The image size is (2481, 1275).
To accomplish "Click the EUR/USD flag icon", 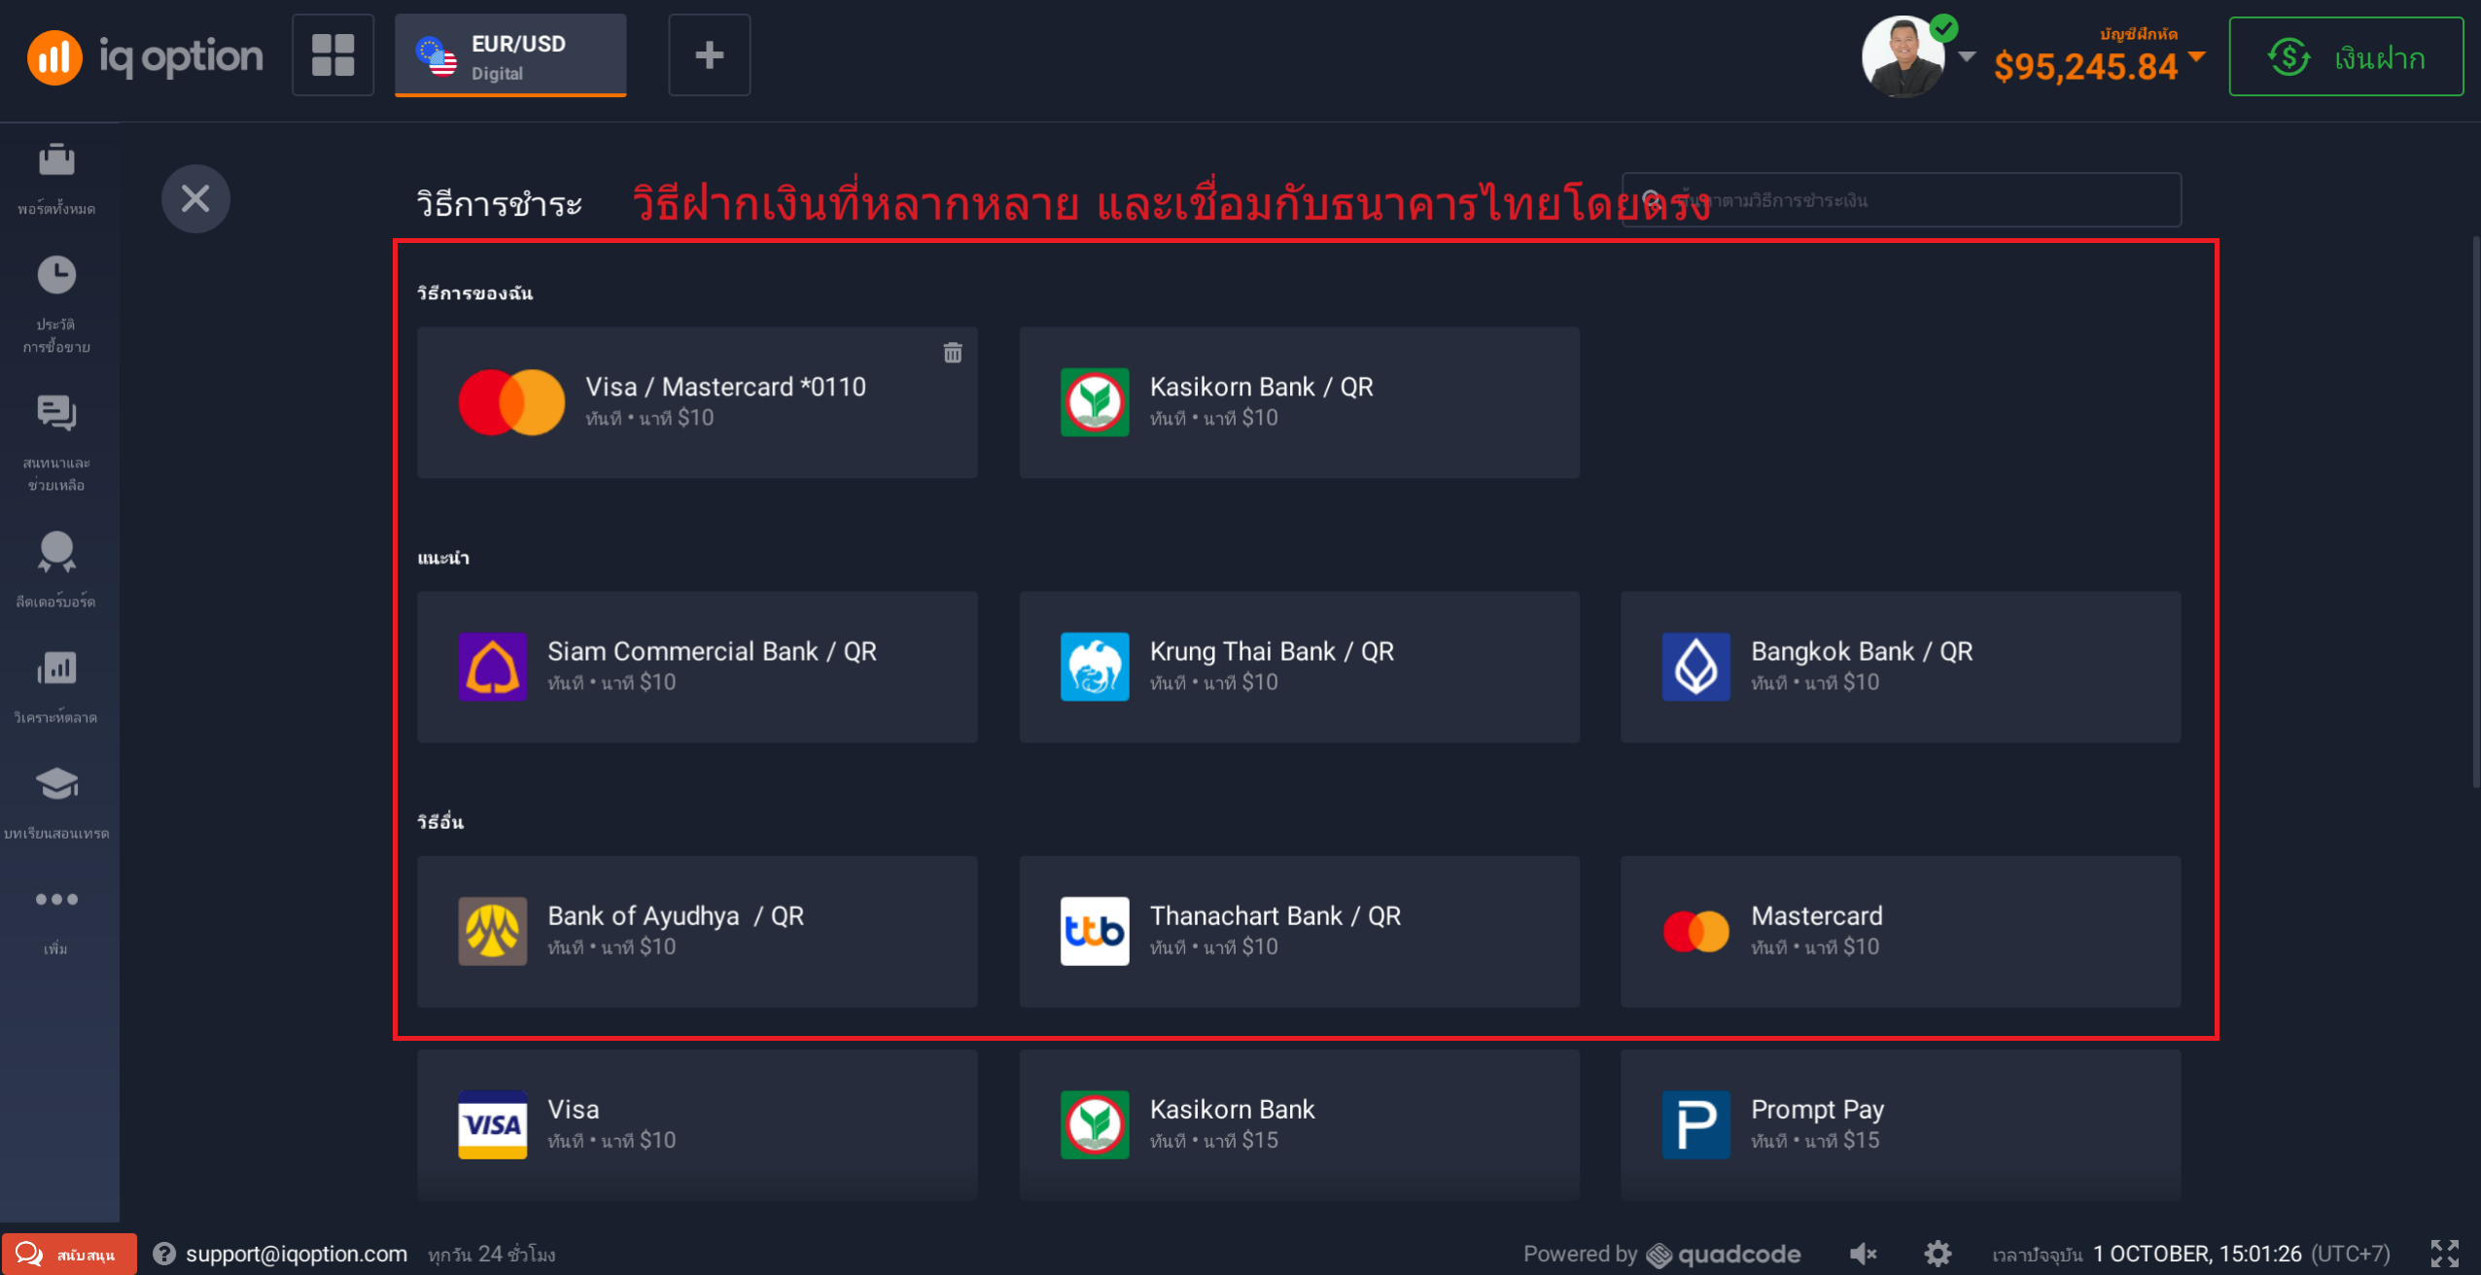I will coord(436,55).
